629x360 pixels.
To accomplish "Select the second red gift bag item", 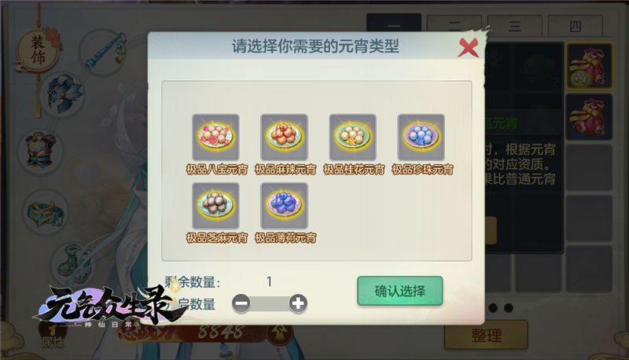I will click(589, 116).
